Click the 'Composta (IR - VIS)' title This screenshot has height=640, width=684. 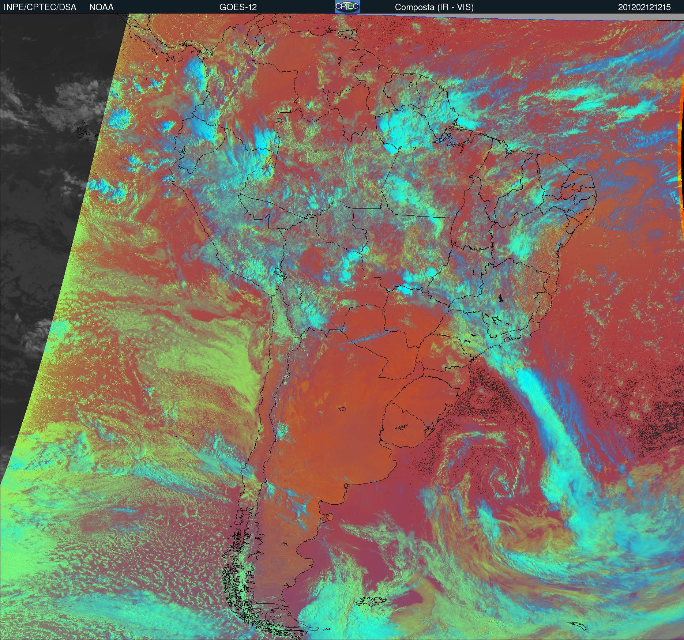[x=434, y=7]
